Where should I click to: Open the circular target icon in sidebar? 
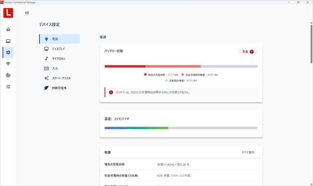click(x=8, y=75)
